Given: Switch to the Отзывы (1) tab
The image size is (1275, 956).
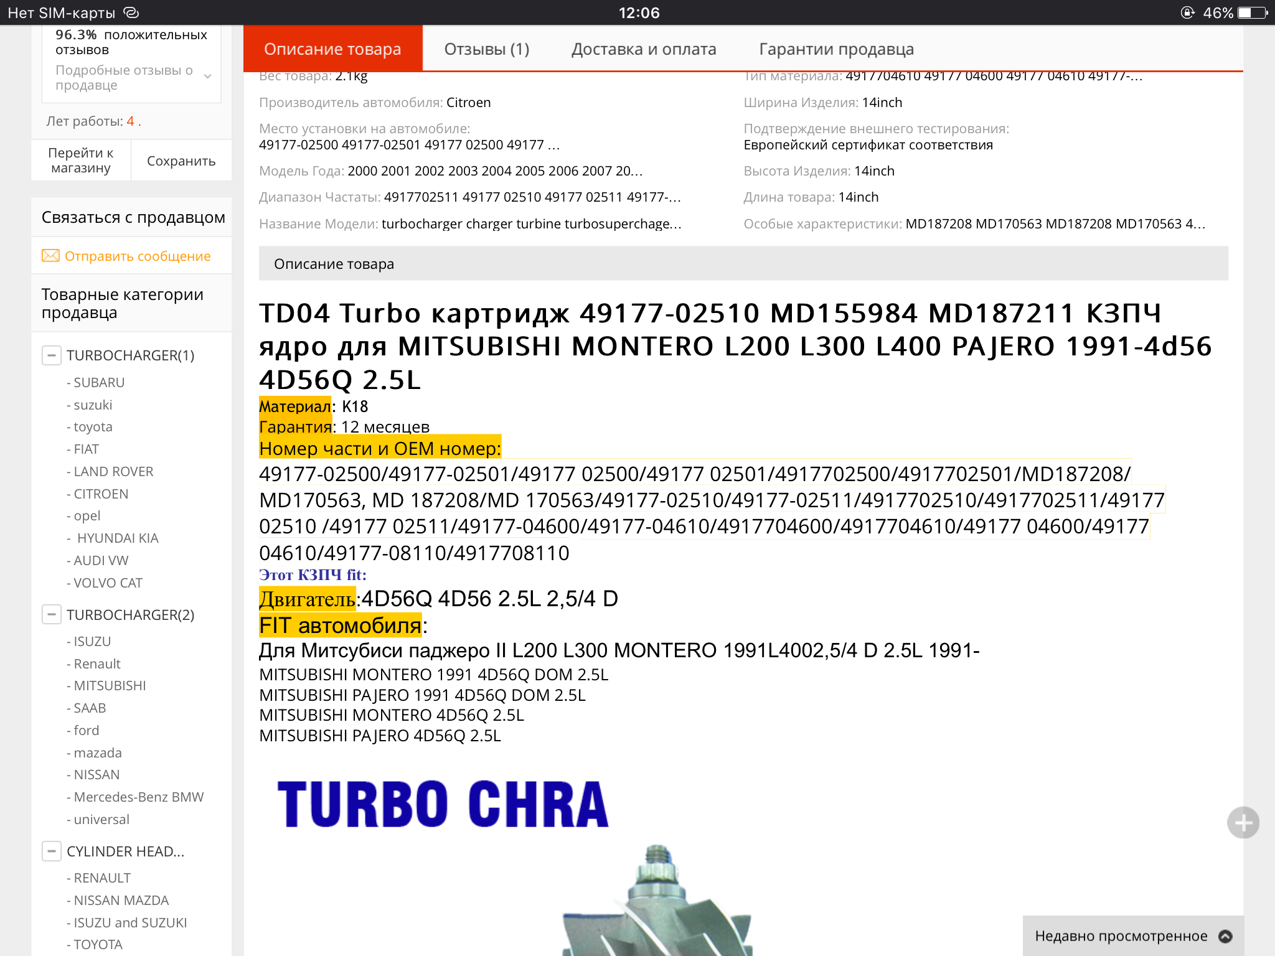Looking at the screenshot, I should (x=486, y=49).
